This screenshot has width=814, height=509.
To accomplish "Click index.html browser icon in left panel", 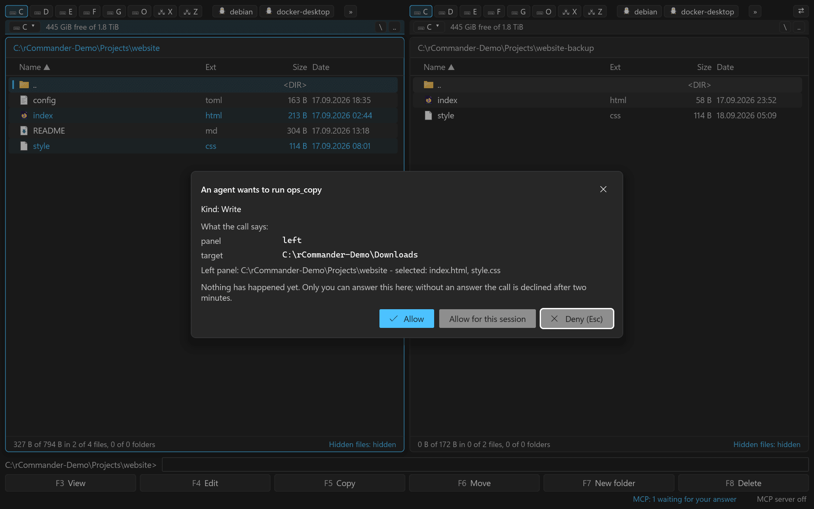I will click(x=24, y=115).
